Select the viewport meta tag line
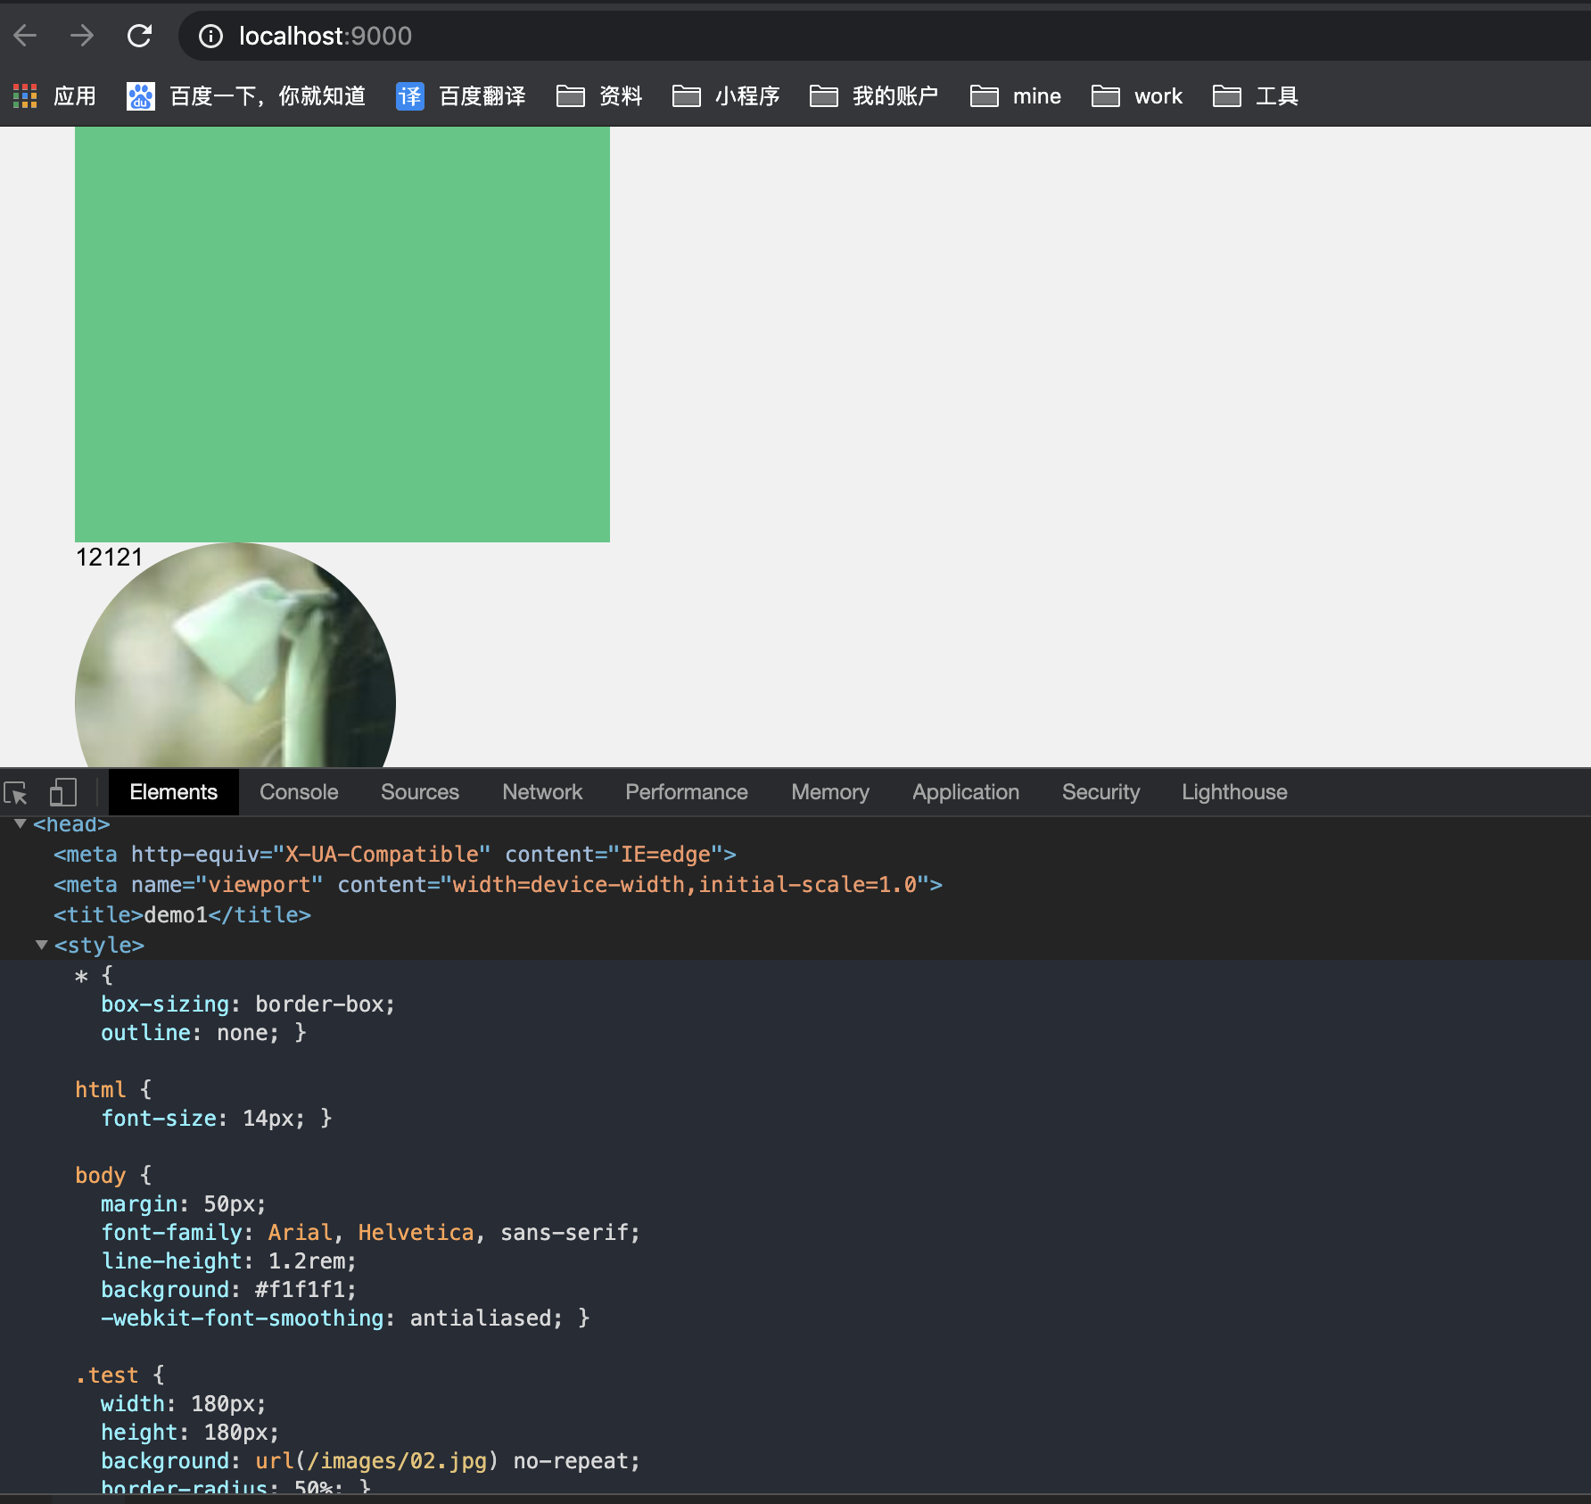 (498, 885)
